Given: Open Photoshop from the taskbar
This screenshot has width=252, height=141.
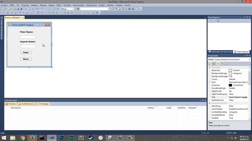Looking at the screenshot, I should click(x=61, y=137).
